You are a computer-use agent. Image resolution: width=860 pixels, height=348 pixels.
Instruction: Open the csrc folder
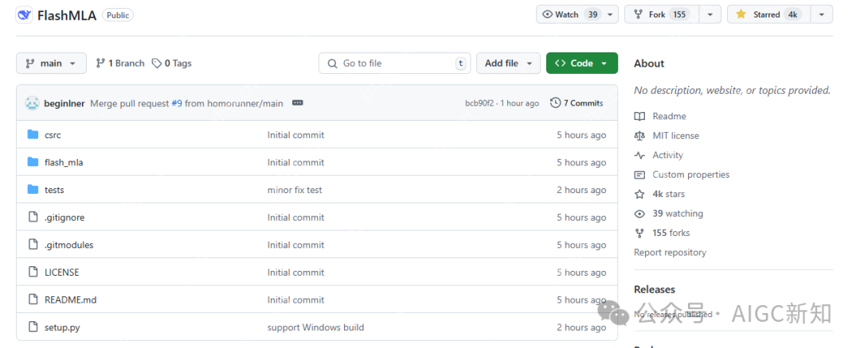click(x=53, y=134)
